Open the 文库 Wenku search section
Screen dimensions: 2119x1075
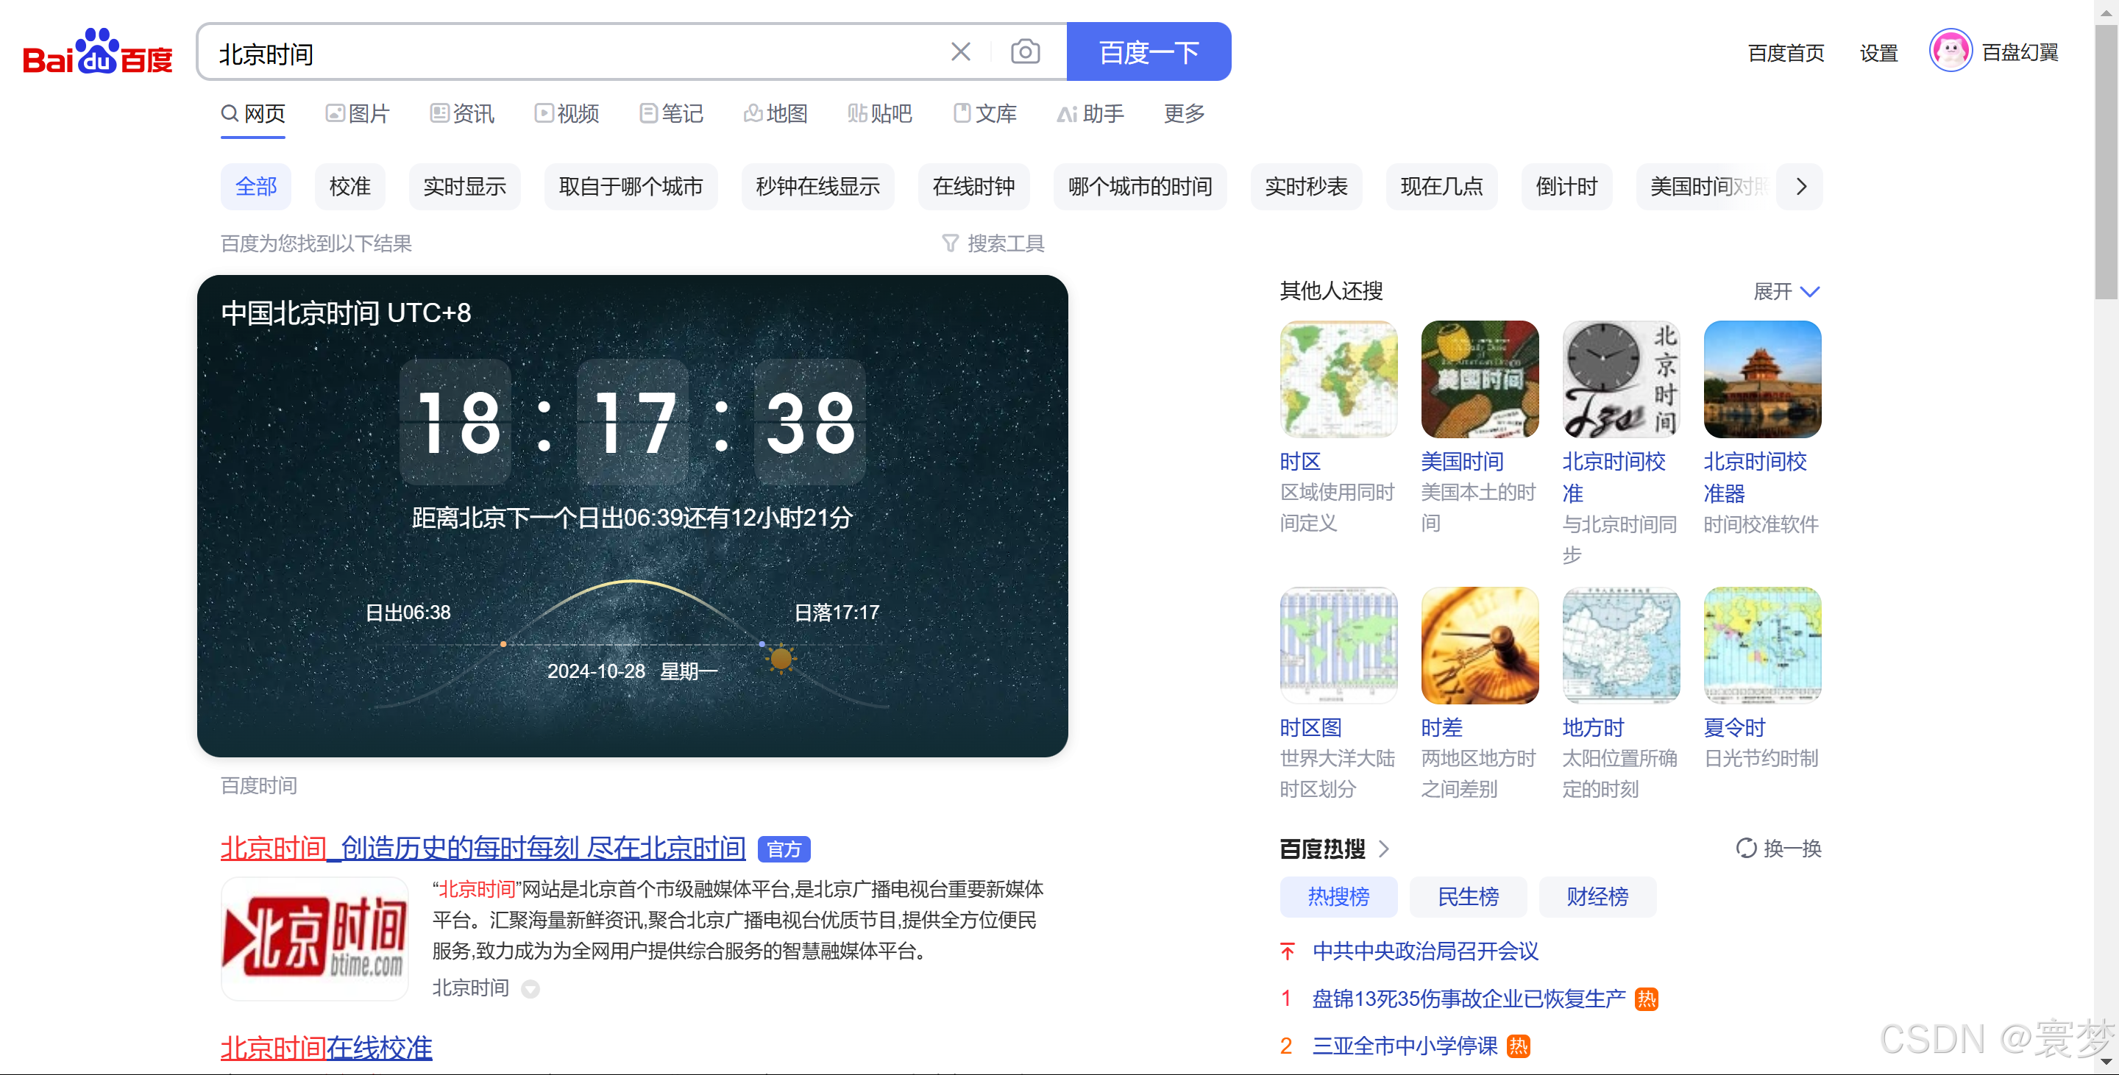(x=984, y=113)
